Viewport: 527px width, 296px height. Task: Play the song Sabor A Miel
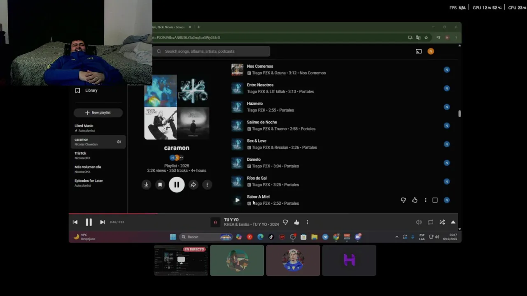point(237,200)
